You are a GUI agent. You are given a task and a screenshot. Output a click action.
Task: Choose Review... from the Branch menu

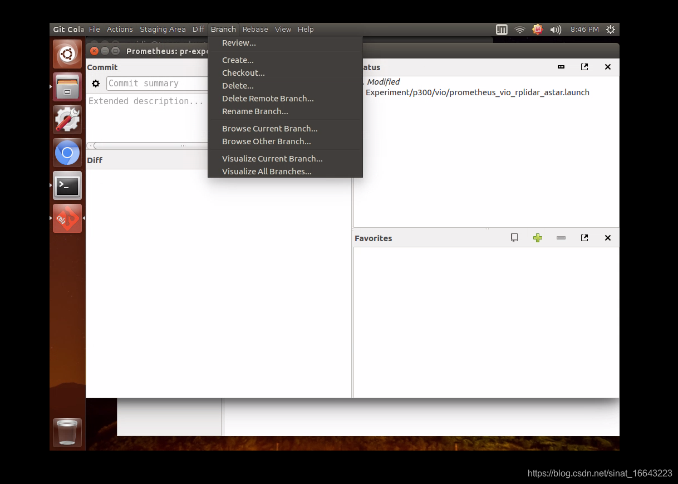[285, 43]
